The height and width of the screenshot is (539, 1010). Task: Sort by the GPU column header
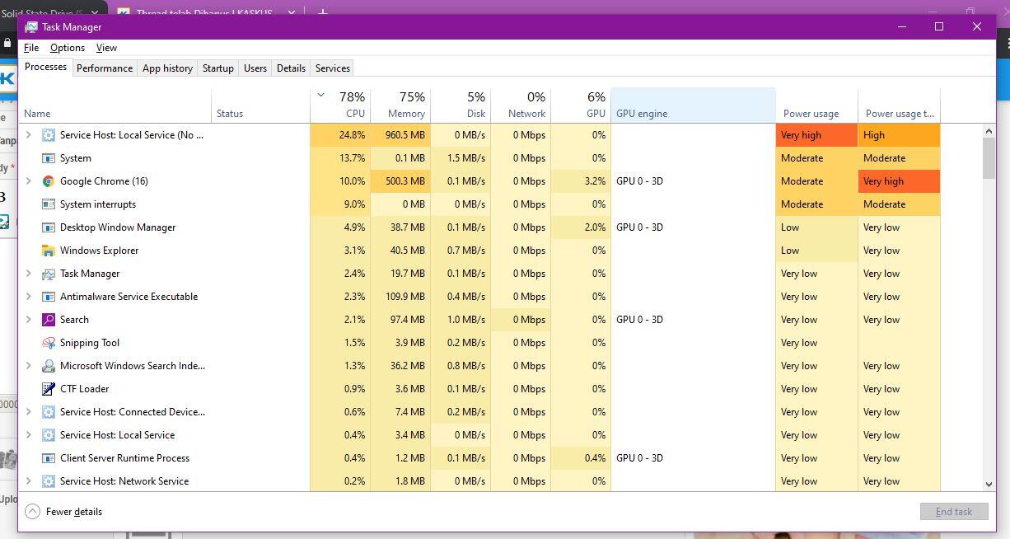pyautogui.click(x=581, y=105)
